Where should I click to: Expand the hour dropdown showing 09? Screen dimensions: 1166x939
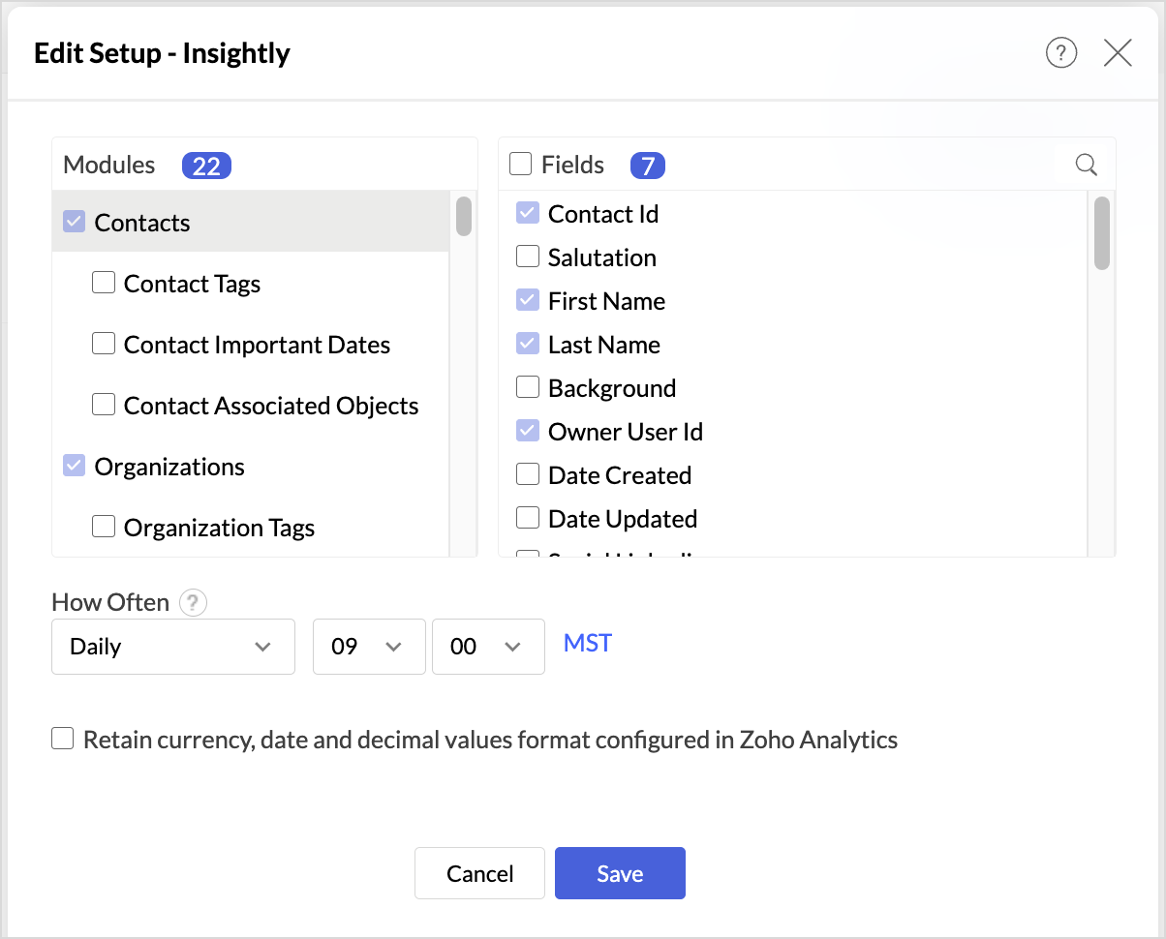click(369, 647)
